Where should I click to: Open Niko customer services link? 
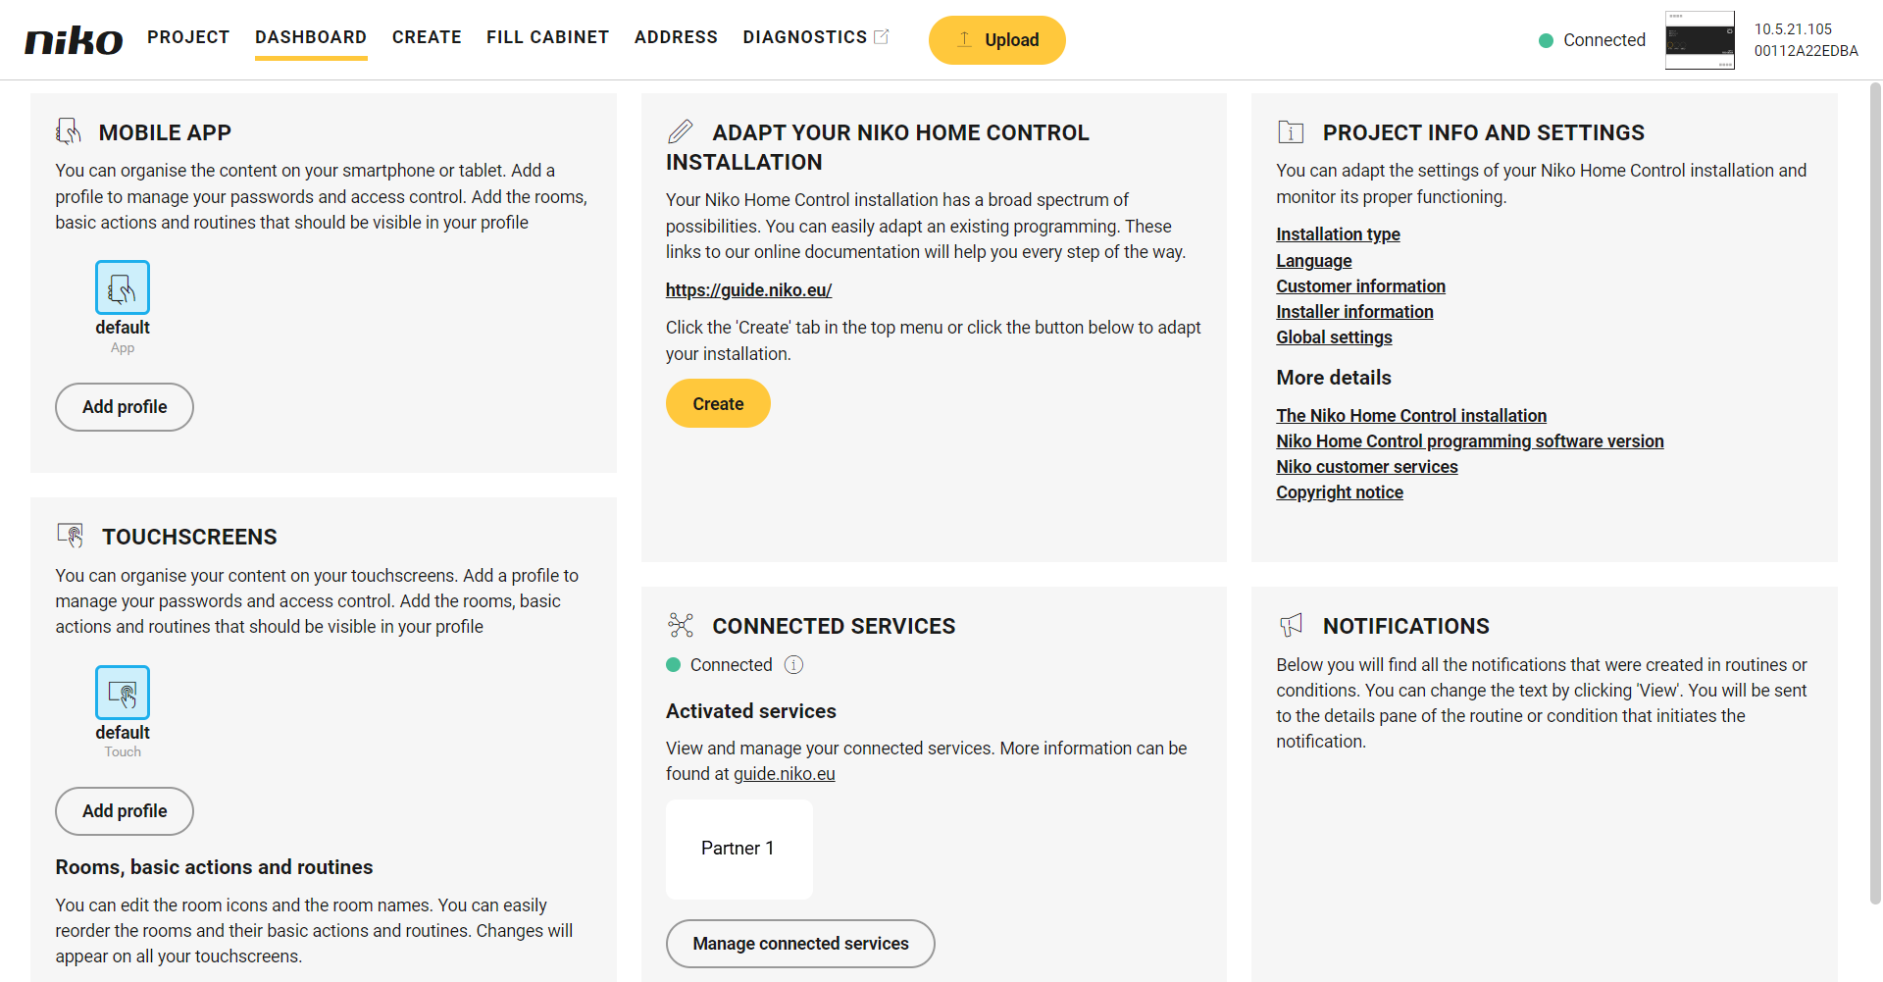click(x=1367, y=467)
